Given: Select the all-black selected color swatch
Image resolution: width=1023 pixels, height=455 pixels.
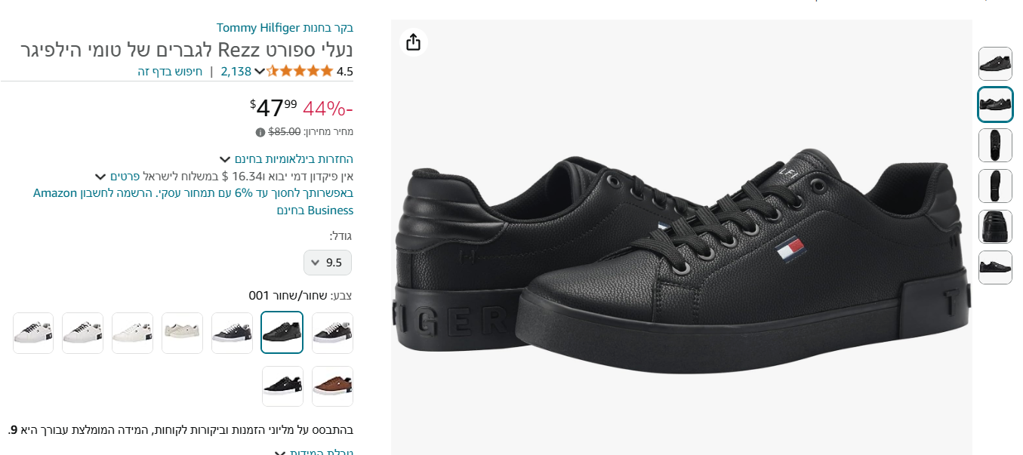Looking at the screenshot, I should tap(282, 333).
